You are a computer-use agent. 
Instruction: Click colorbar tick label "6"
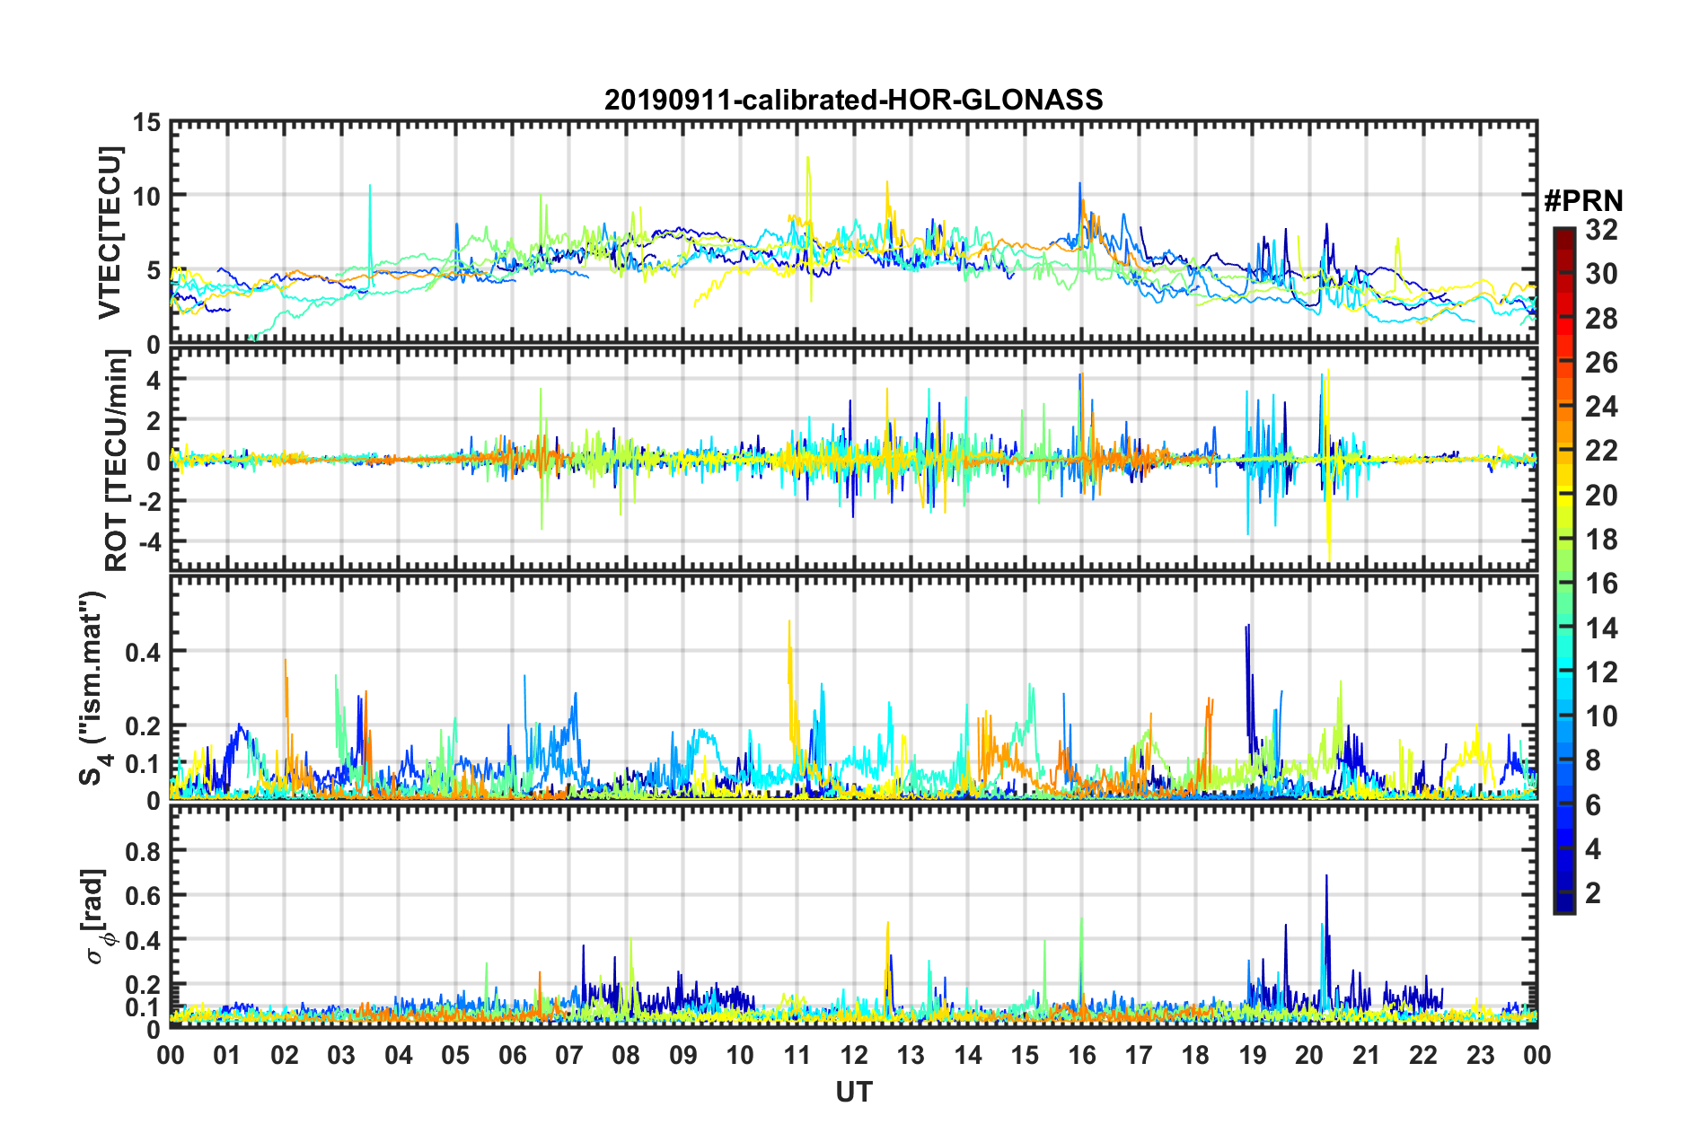[1593, 805]
